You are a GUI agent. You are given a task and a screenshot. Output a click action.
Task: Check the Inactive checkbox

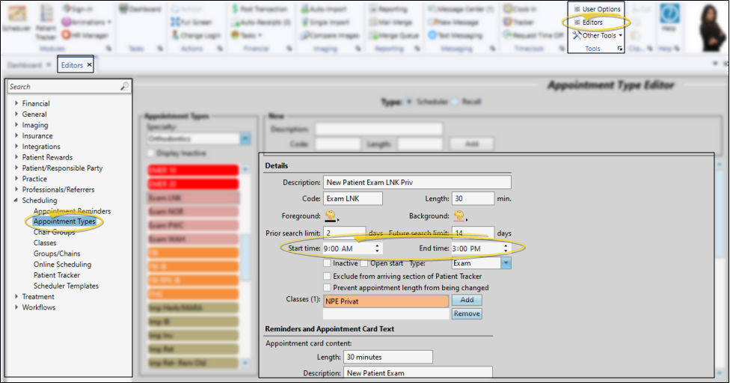pyautogui.click(x=327, y=263)
